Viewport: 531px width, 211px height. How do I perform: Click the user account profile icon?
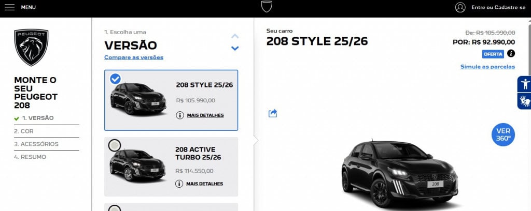460,7
